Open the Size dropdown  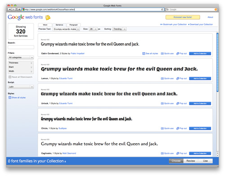click(93, 29)
